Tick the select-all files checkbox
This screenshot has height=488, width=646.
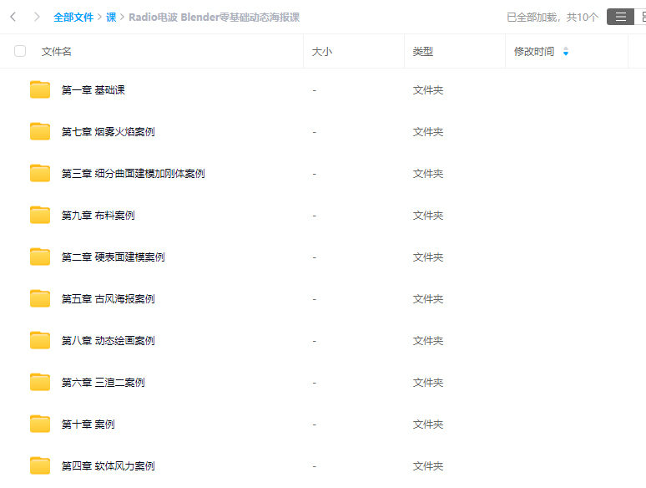coord(20,51)
